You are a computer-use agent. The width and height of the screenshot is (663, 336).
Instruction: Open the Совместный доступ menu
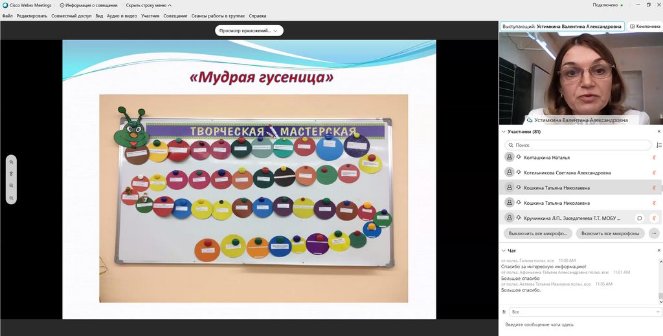[x=72, y=16]
